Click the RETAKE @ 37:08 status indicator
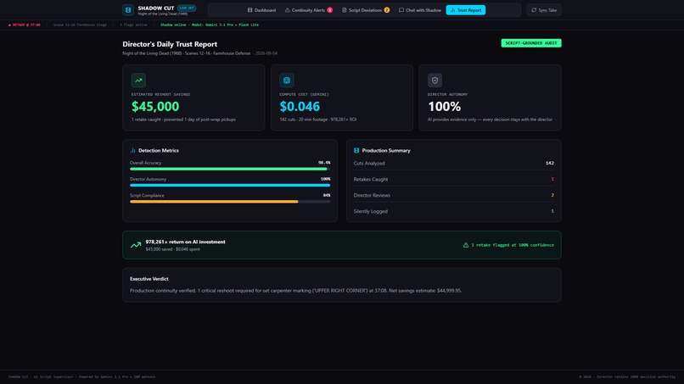The image size is (684, 384). [25, 25]
